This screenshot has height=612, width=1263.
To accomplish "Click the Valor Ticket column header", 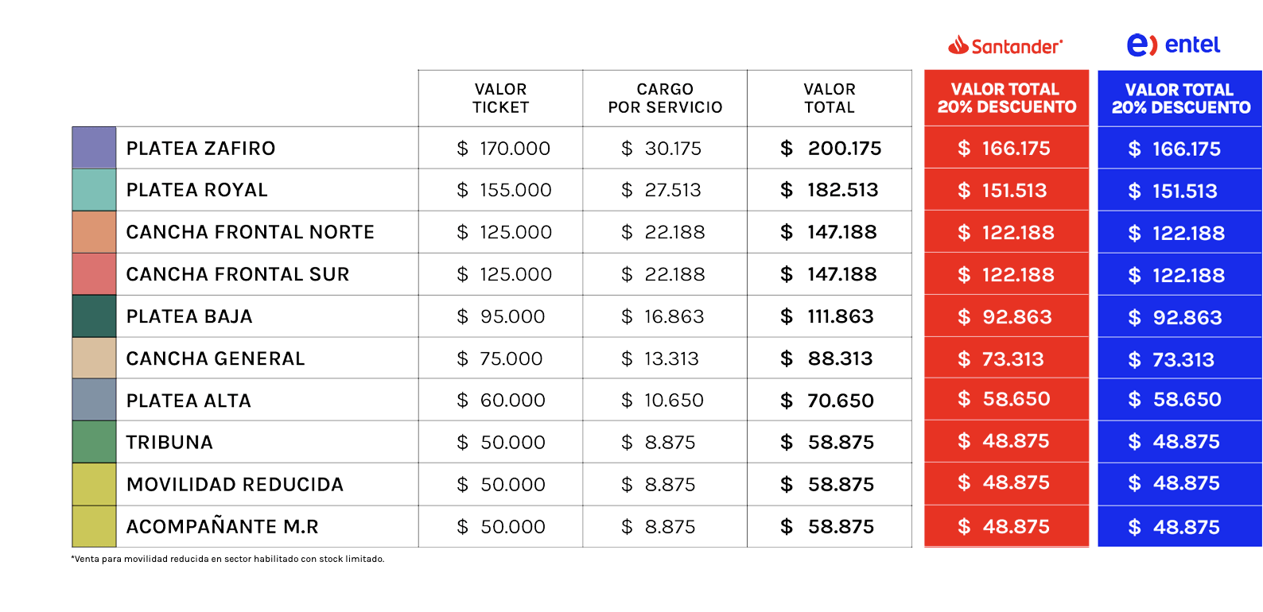I will click(x=500, y=99).
